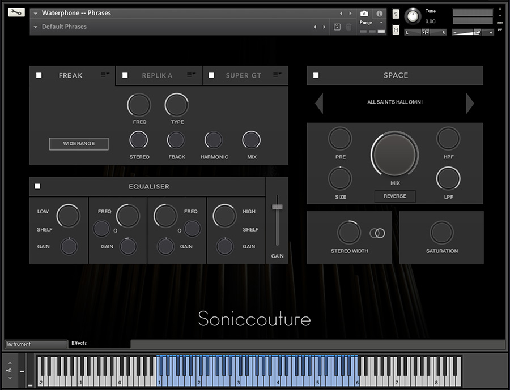The width and height of the screenshot is (510, 390).
Task: Click the reverb SIZE knob
Action: click(x=340, y=178)
